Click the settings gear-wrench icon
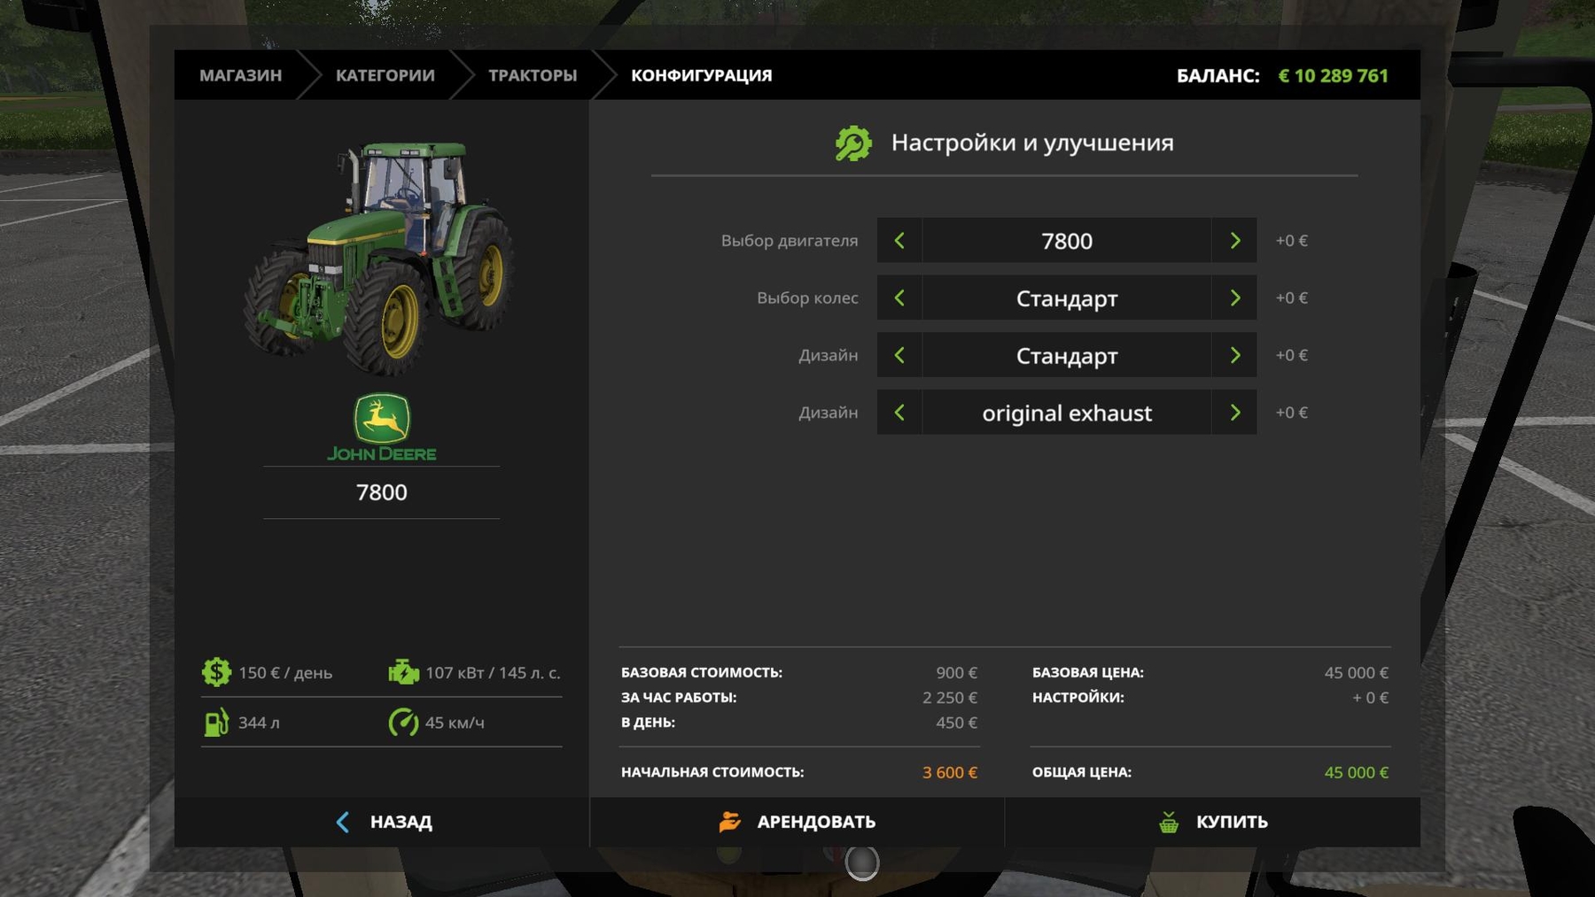The width and height of the screenshot is (1595, 897). tap(853, 143)
